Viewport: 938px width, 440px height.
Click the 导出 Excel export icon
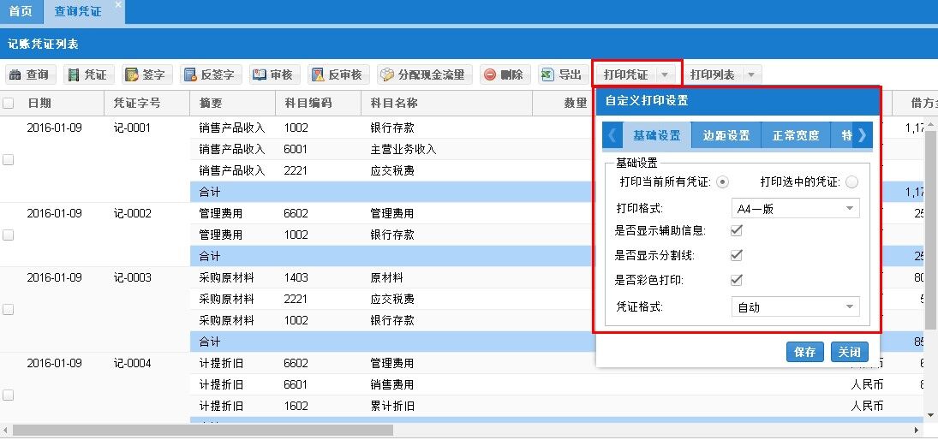coord(547,75)
